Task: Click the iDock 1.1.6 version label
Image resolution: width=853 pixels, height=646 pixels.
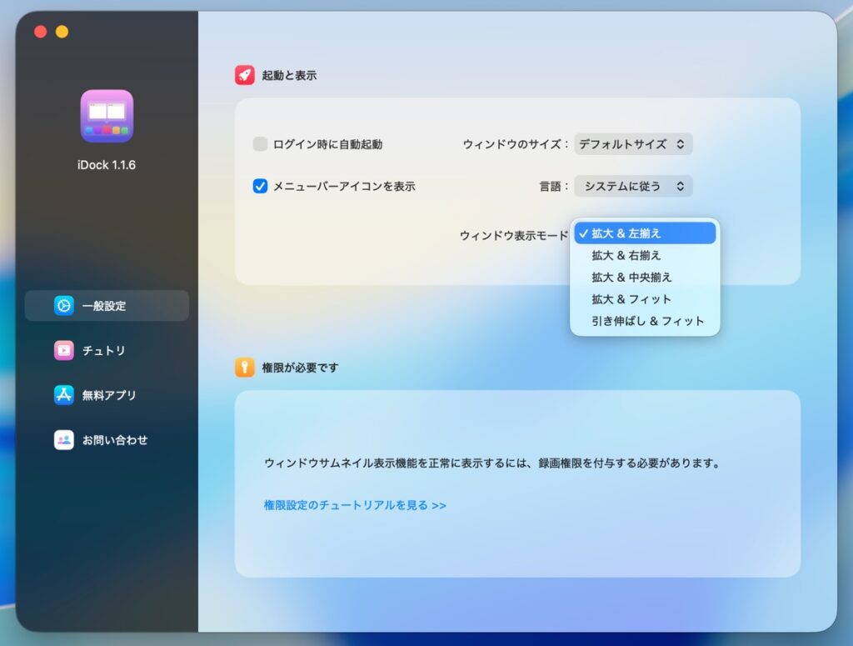Action: click(107, 165)
